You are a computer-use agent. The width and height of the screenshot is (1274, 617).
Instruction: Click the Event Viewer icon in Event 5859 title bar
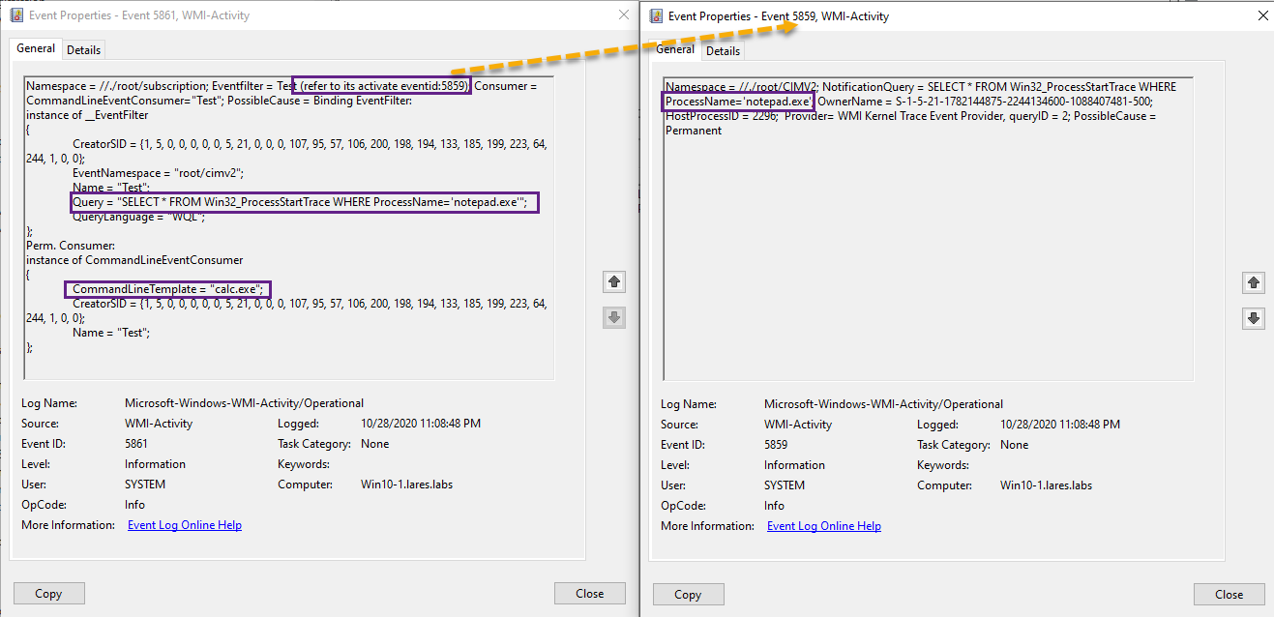655,15
